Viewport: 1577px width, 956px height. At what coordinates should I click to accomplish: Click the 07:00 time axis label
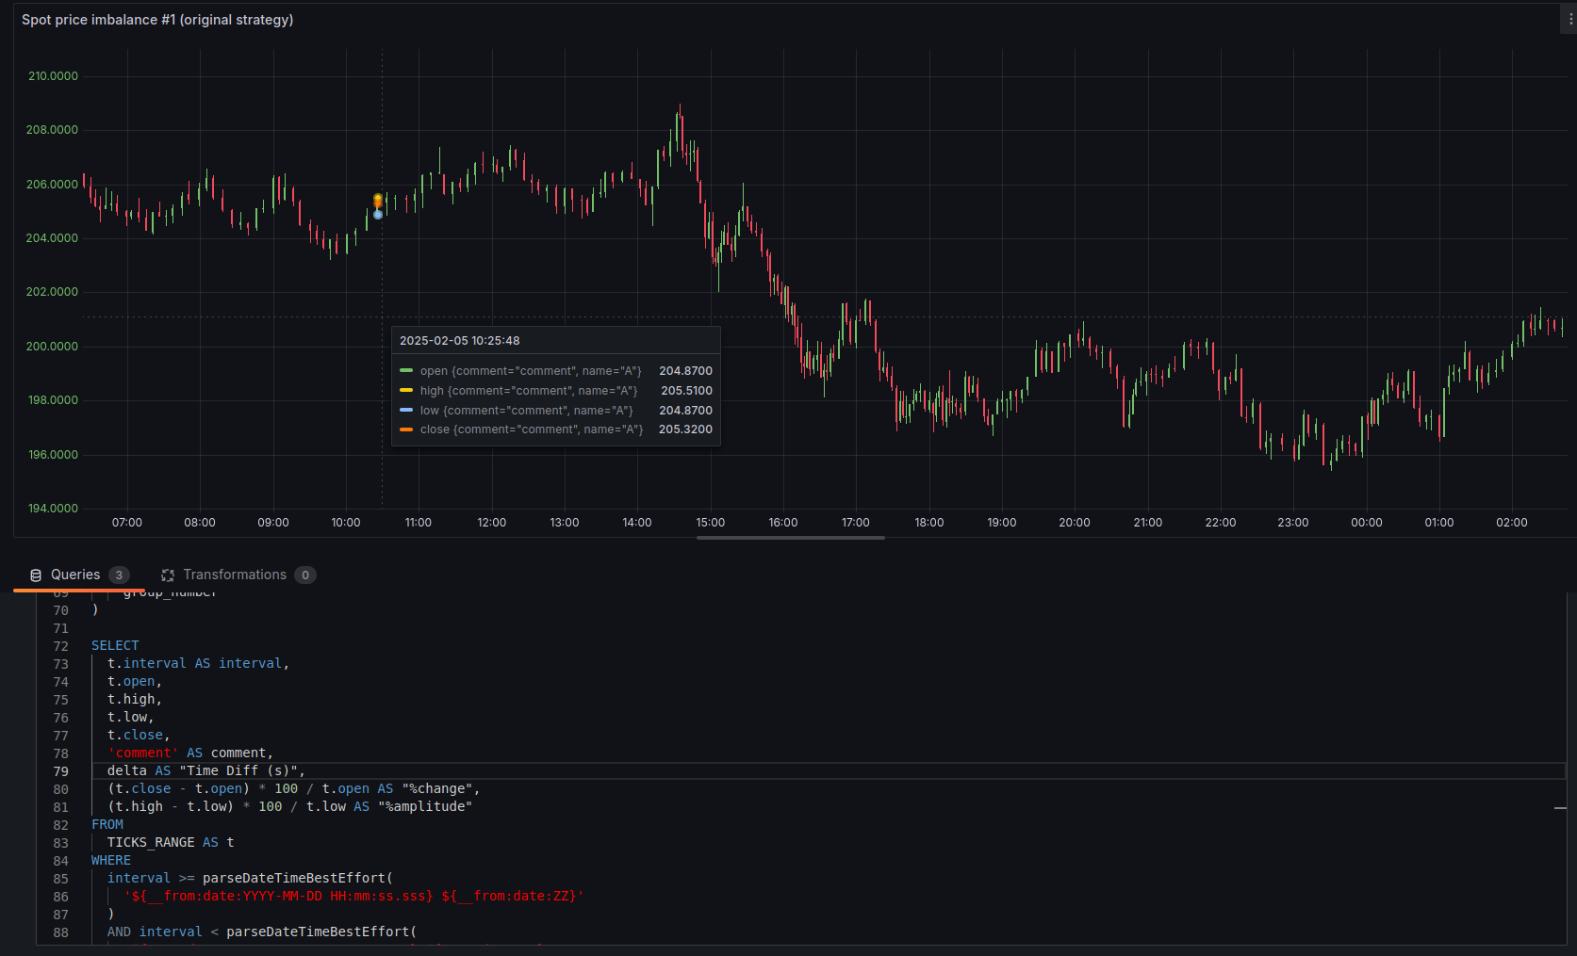[x=127, y=523]
